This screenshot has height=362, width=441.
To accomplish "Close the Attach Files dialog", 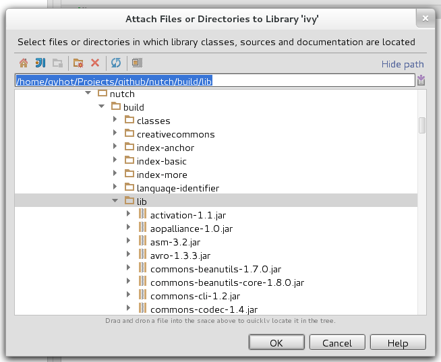I will click(425, 19).
